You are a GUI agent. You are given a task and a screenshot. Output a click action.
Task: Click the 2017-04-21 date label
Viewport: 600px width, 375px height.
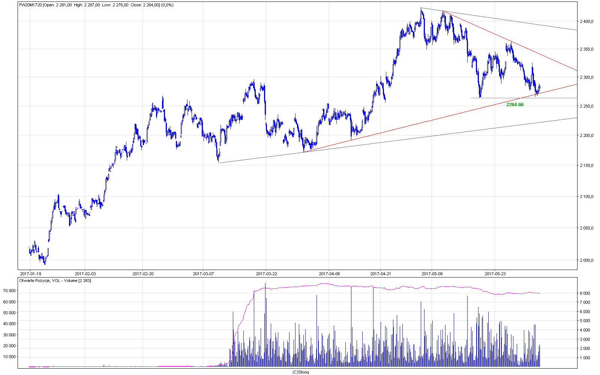[381, 274]
